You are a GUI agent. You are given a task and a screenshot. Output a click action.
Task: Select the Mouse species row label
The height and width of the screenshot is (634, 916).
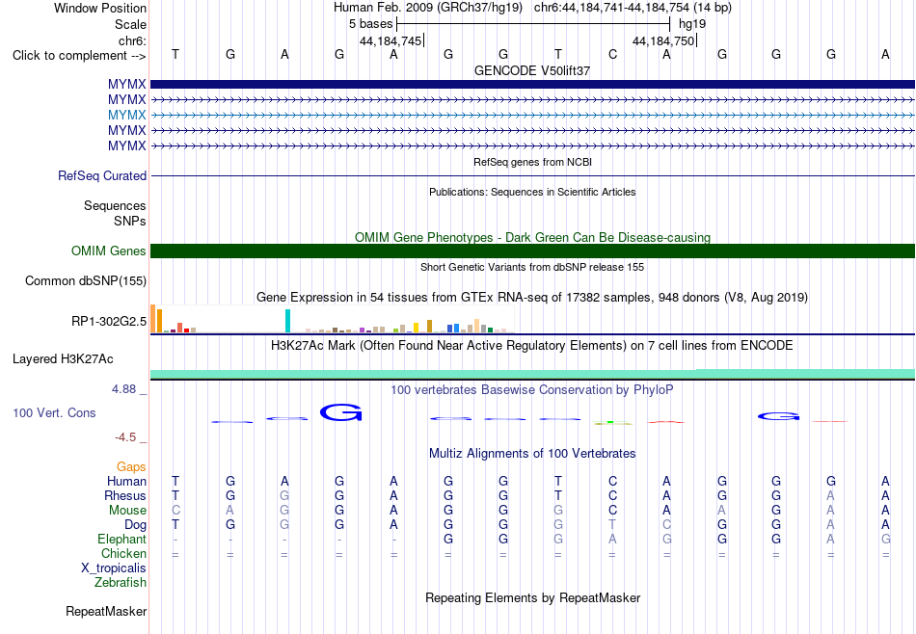127,511
